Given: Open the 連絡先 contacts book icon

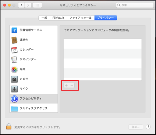Looking at the screenshot, I should (x=14, y=40).
